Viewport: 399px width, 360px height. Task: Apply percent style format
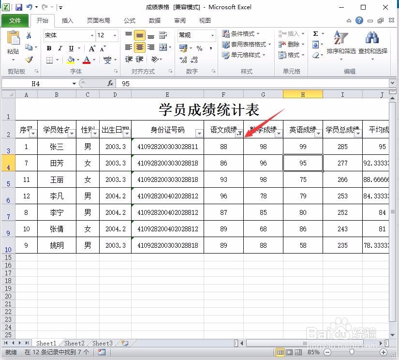pos(199,48)
